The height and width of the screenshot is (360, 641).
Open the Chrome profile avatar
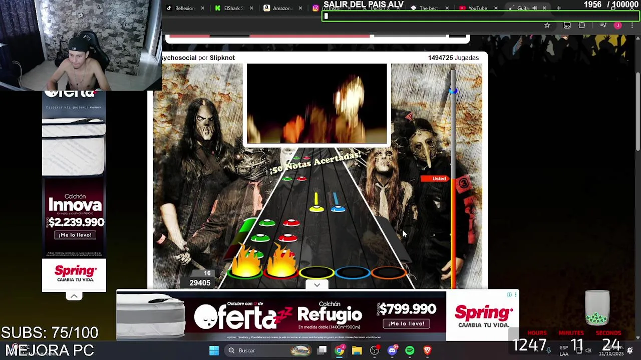tap(618, 25)
